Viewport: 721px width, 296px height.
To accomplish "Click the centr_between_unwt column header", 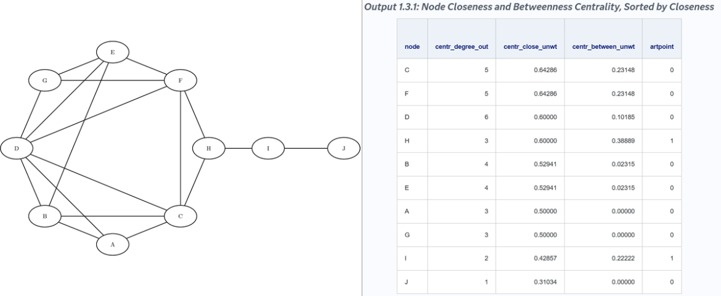I will pyautogui.click(x=603, y=46).
